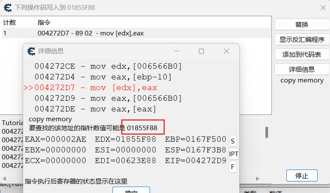Click the Cheat Engine icon in the 详细信息 title bar
Screen dimensions: 330x193
(x=31, y=51)
